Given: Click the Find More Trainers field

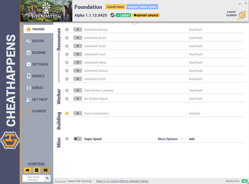Looking at the screenshot, I should 33,178.
